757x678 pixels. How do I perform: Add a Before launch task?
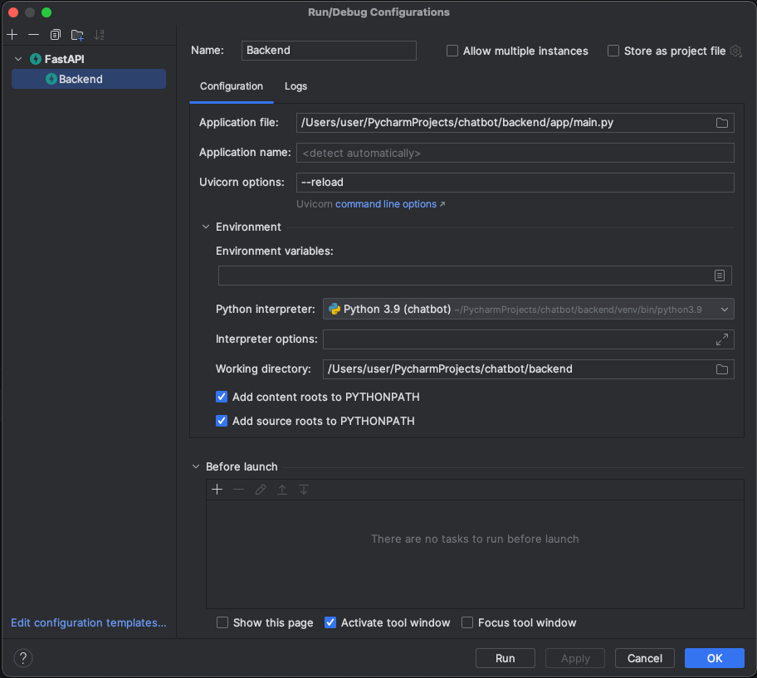[217, 490]
